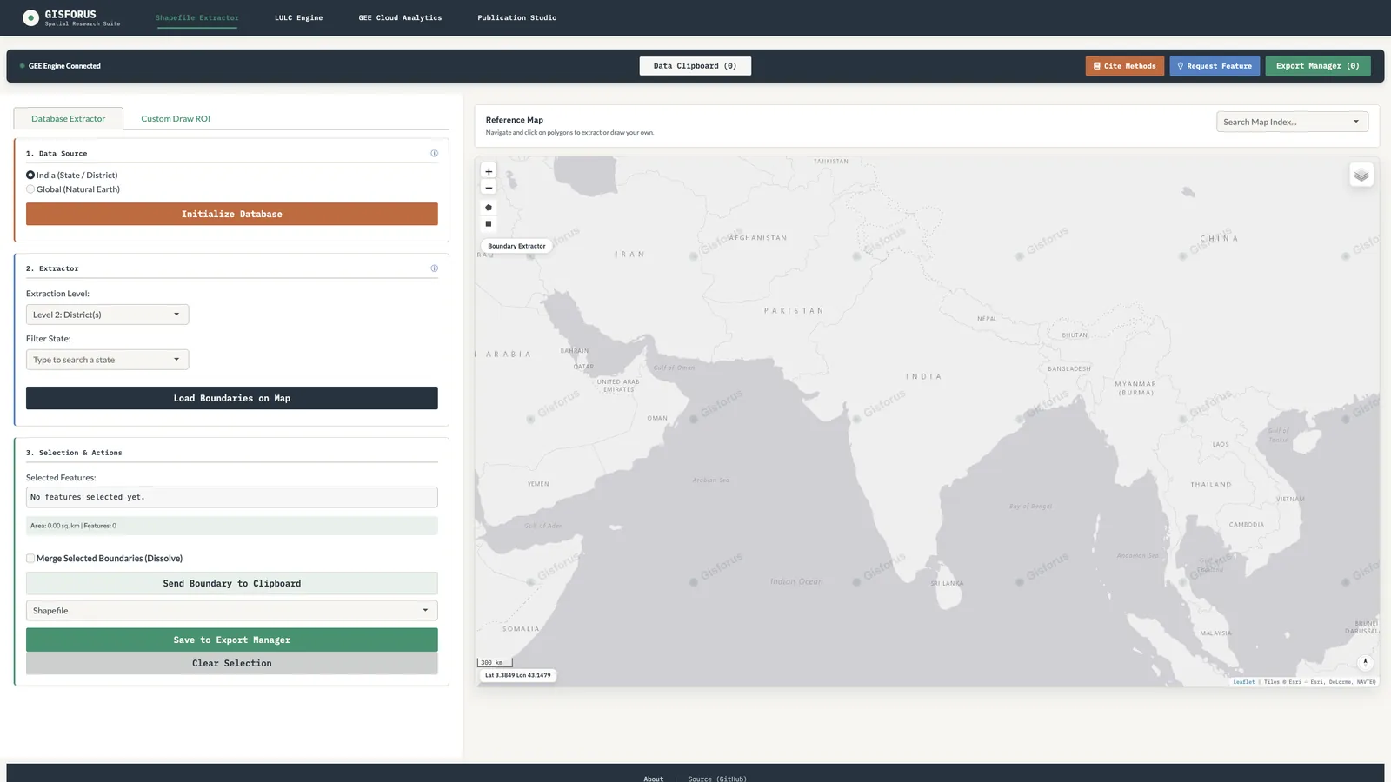Open the Filter State dropdown
The height and width of the screenshot is (782, 1391).
(107, 360)
